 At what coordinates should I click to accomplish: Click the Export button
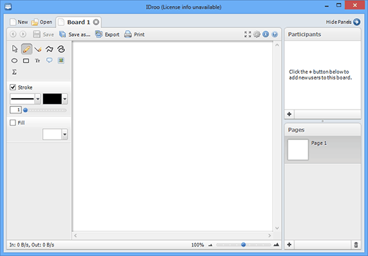click(x=107, y=35)
